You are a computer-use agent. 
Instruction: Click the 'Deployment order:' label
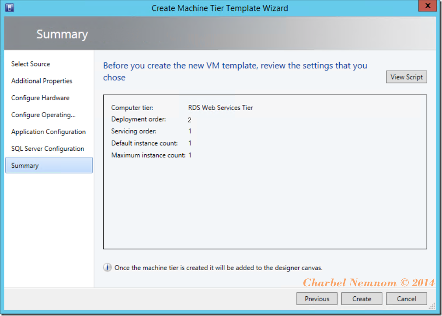(x=139, y=119)
